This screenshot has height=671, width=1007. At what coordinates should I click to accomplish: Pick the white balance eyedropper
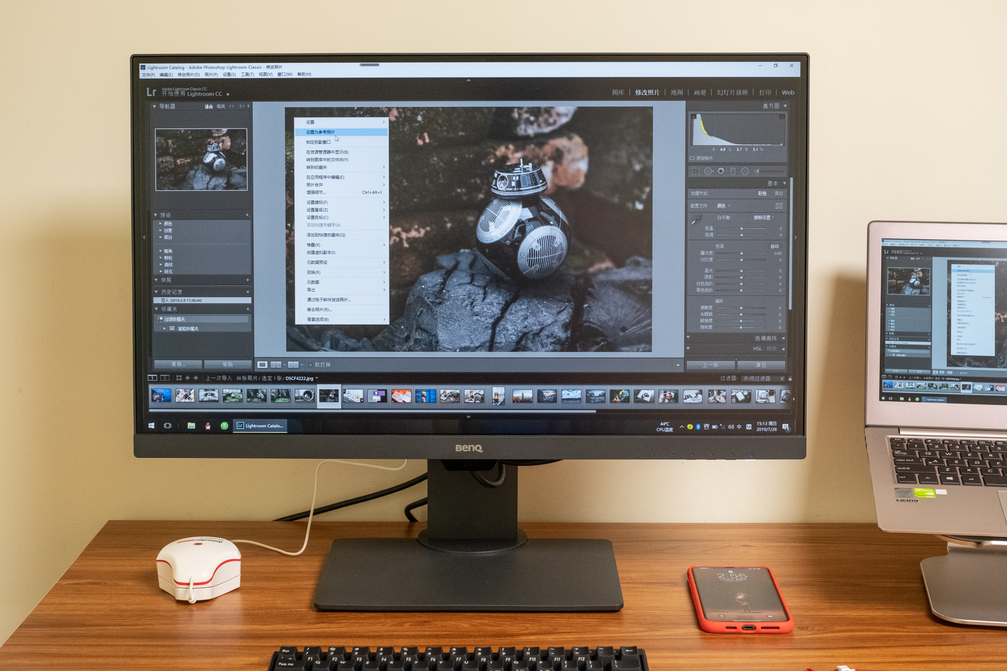point(696,220)
